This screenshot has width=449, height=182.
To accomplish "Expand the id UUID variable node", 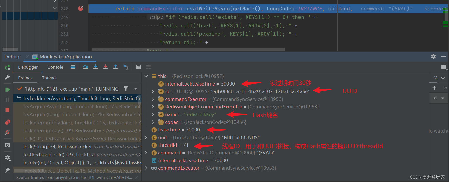I will click(x=153, y=91).
